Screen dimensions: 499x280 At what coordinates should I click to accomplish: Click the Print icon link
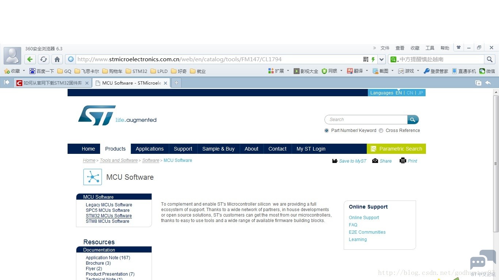(408, 160)
